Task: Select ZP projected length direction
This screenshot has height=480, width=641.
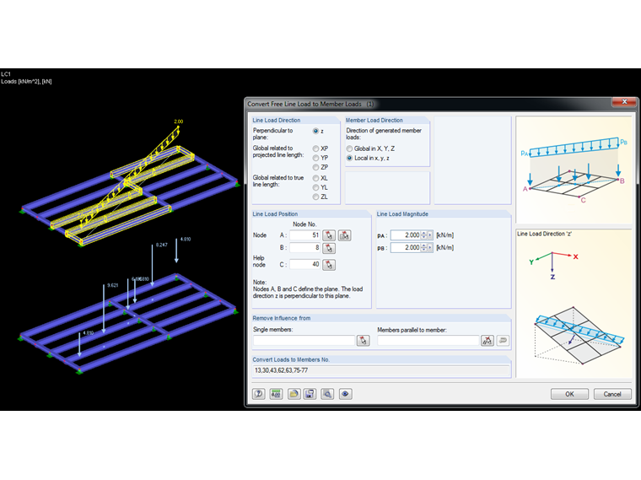Action: (315, 167)
